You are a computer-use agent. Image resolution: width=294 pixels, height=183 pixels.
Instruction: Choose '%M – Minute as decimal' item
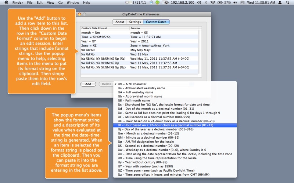tap(175, 138)
